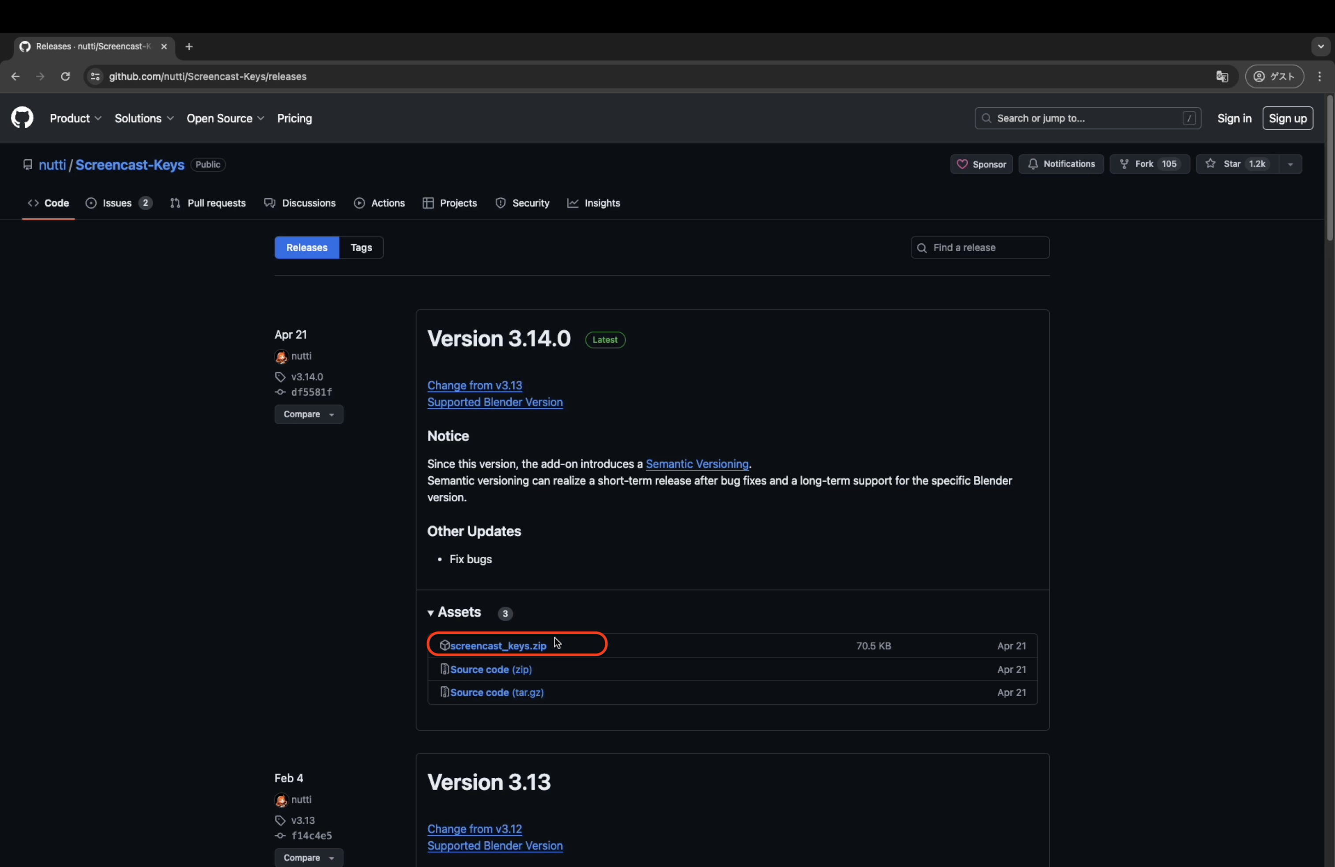Close the Releases browser tab

click(164, 46)
